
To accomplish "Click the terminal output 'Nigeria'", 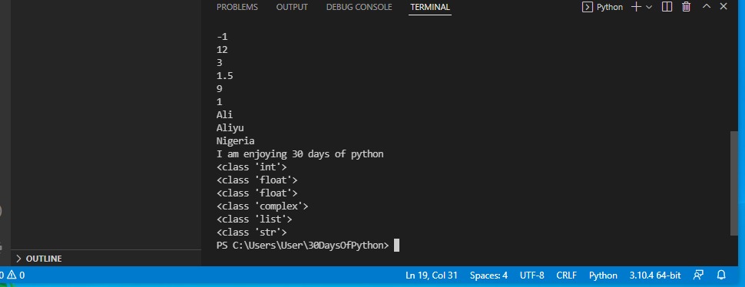I will 235,141.
